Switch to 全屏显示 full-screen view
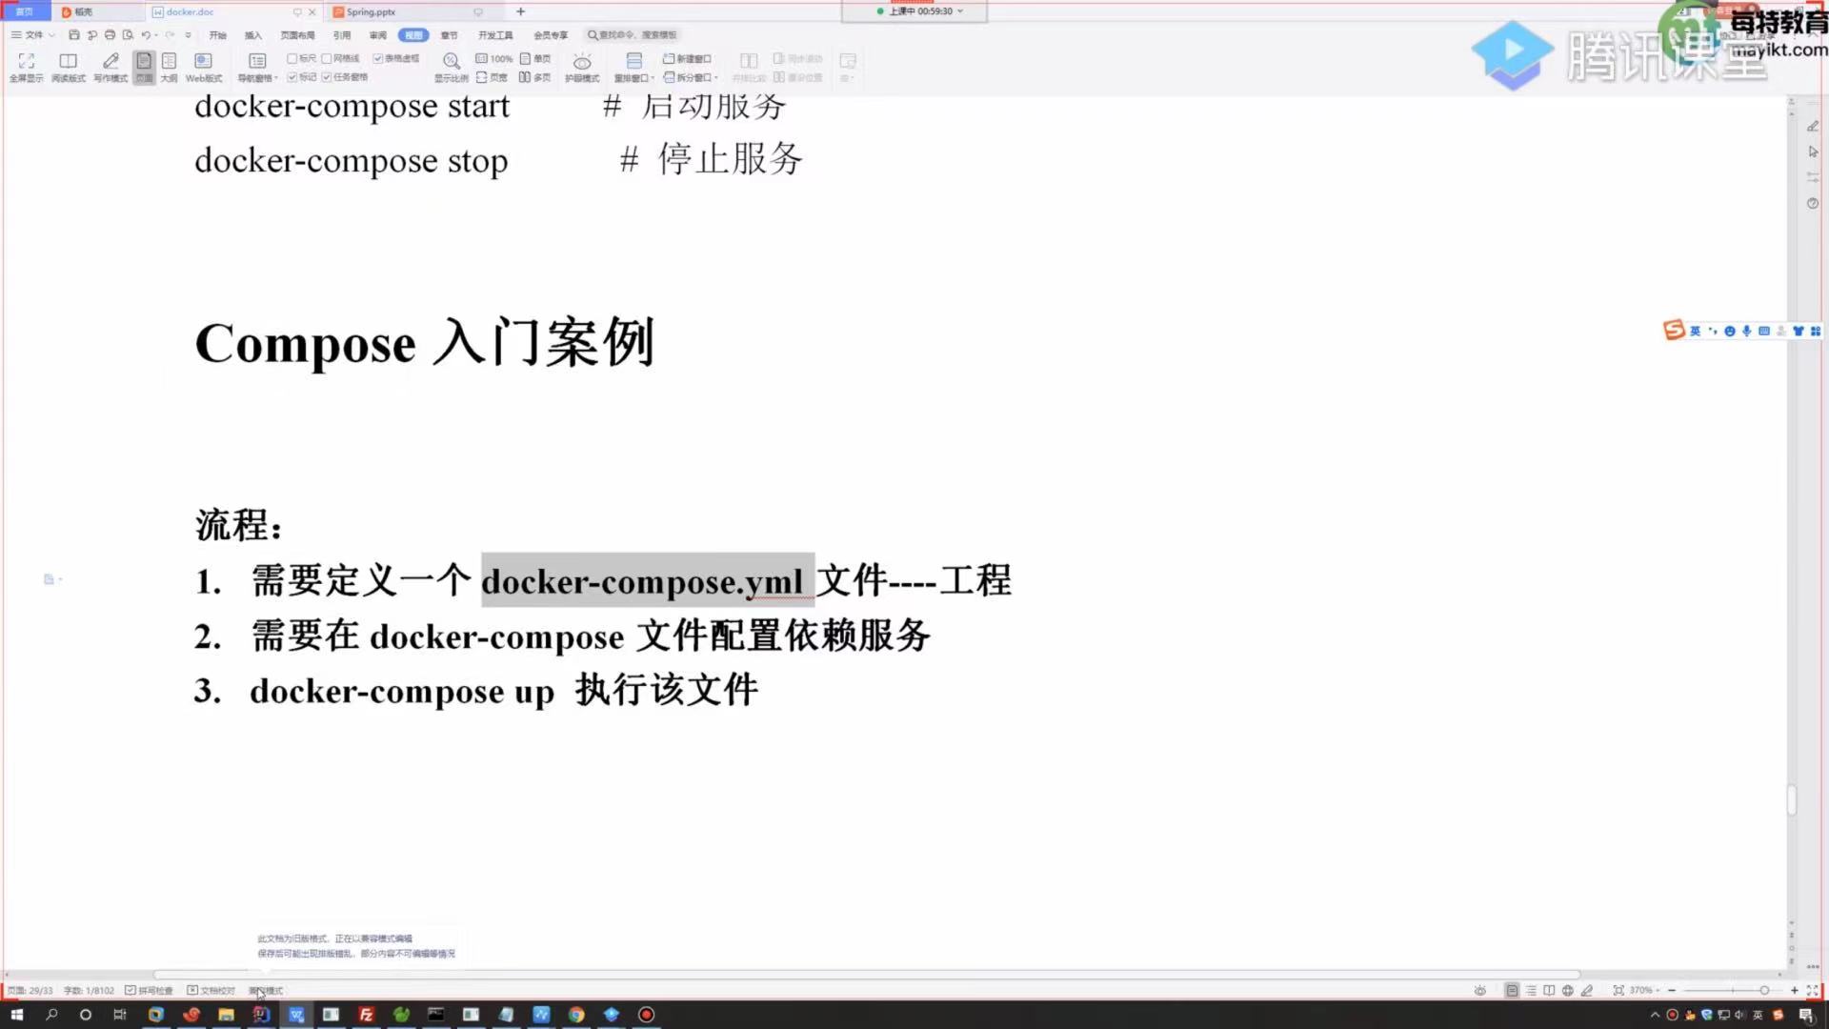This screenshot has height=1029, width=1829. 26,67
